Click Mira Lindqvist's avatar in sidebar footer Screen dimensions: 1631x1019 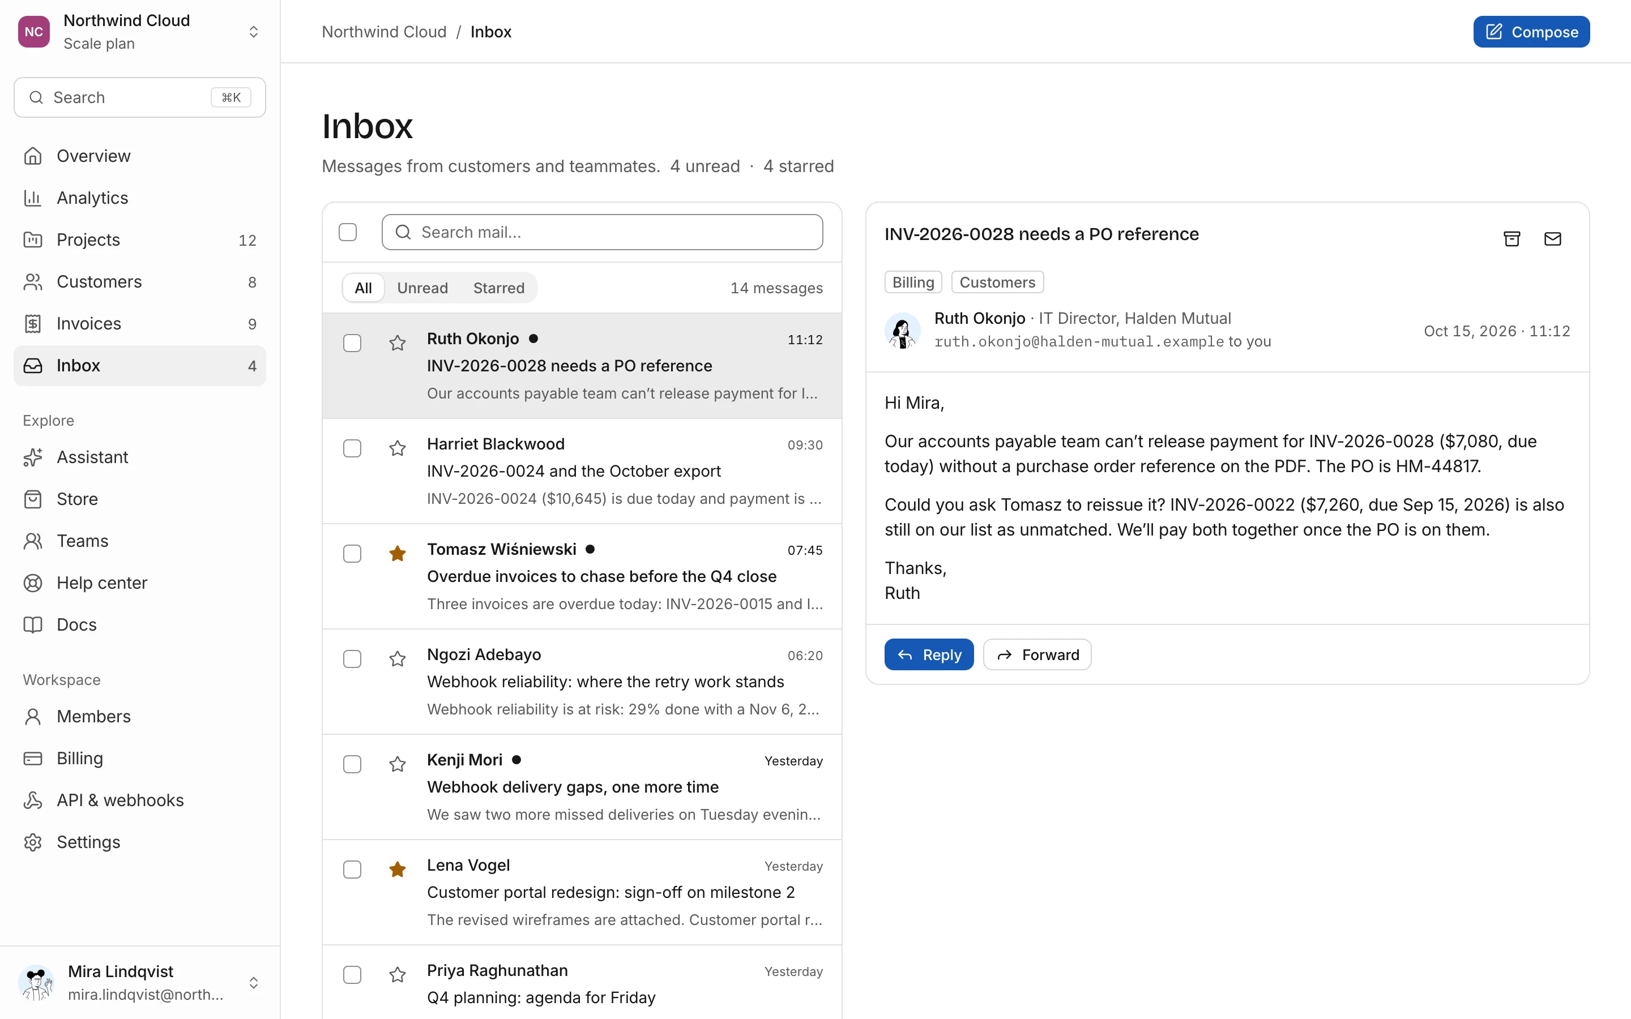(36, 983)
